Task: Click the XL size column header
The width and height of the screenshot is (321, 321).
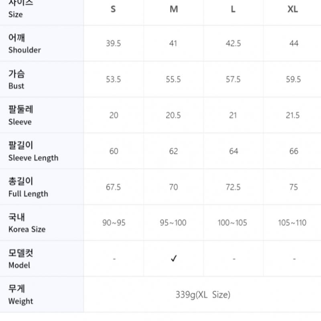Action: [x=293, y=10]
